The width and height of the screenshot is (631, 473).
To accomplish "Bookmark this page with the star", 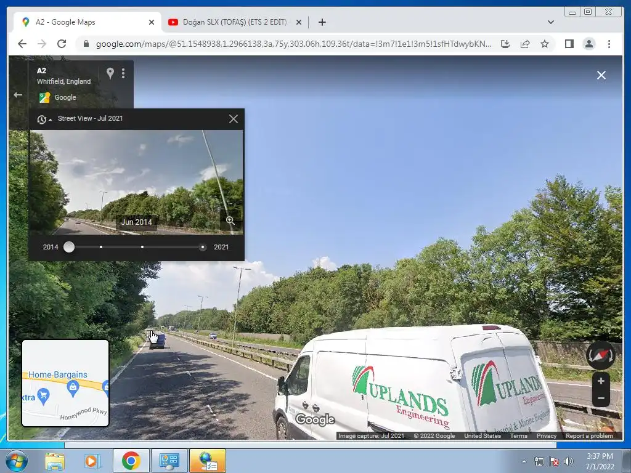I will [x=545, y=44].
